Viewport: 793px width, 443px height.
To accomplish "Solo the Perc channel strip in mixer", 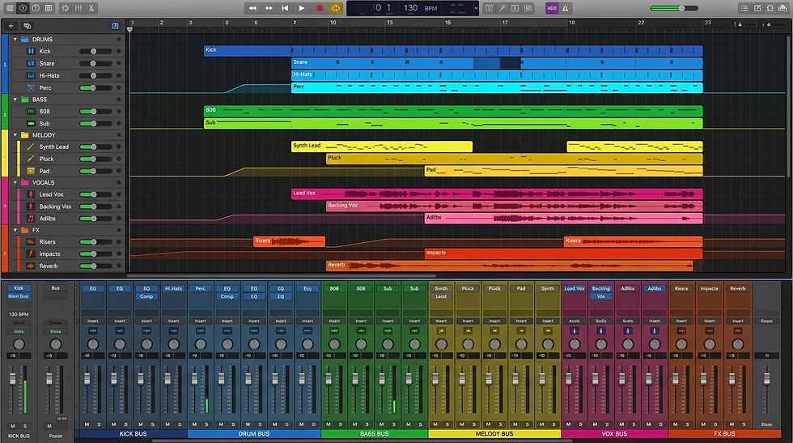I will click(x=206, y=424).
